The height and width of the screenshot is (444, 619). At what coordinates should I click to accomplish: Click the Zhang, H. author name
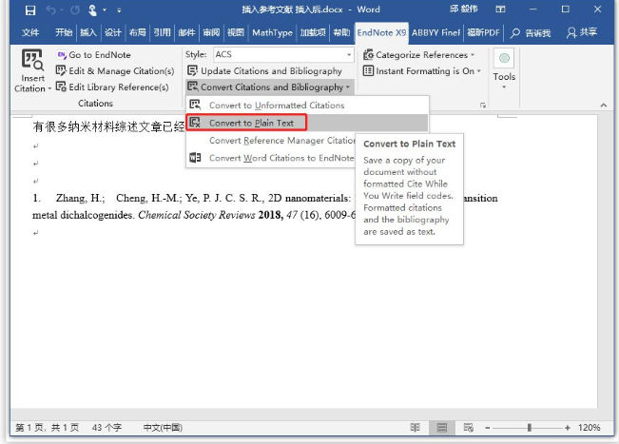coord(80,198)
